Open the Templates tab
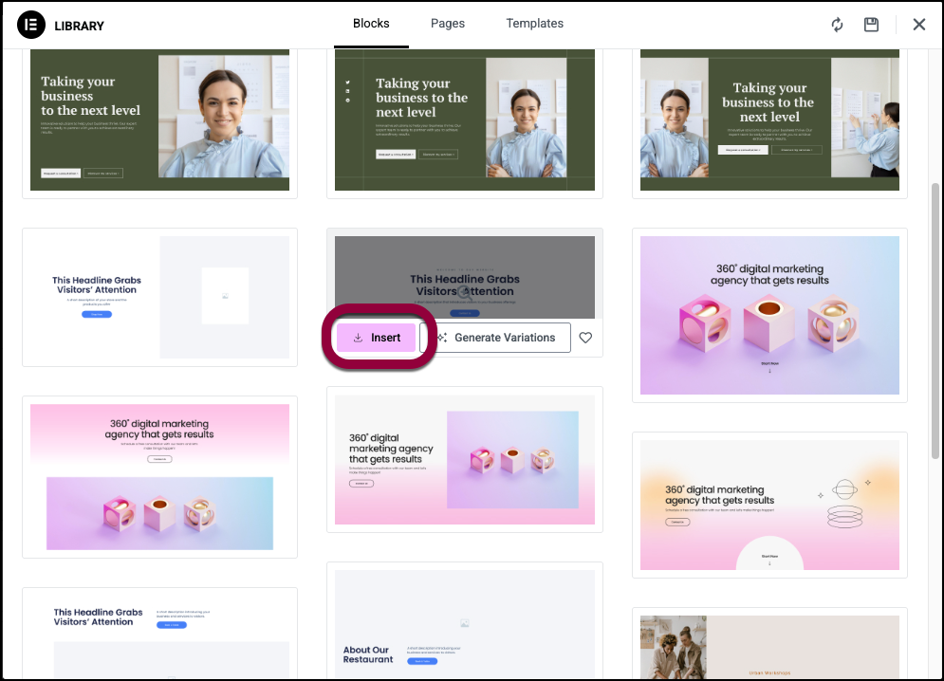 click(x=534, y=24)
